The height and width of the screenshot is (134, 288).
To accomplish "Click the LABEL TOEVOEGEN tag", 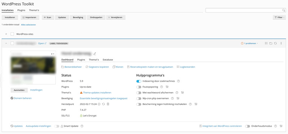I will [59, 43].
